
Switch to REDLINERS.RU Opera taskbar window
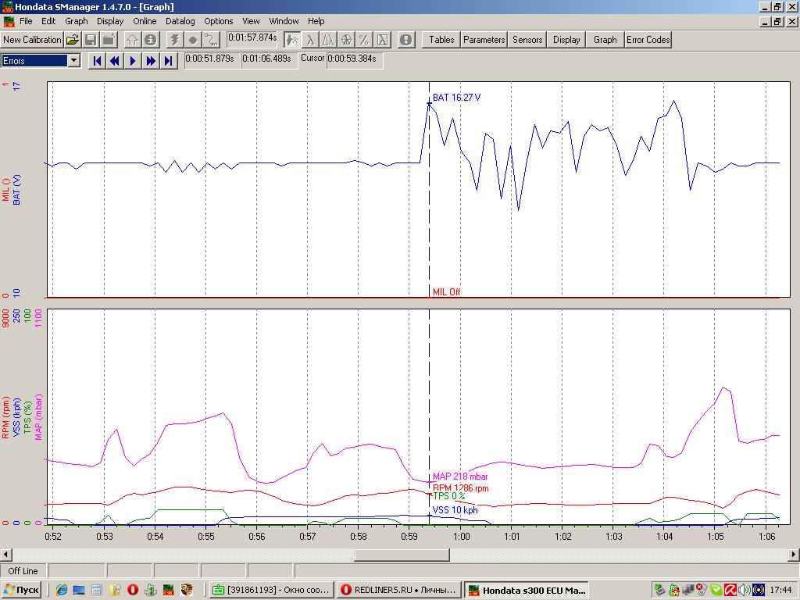399,591
